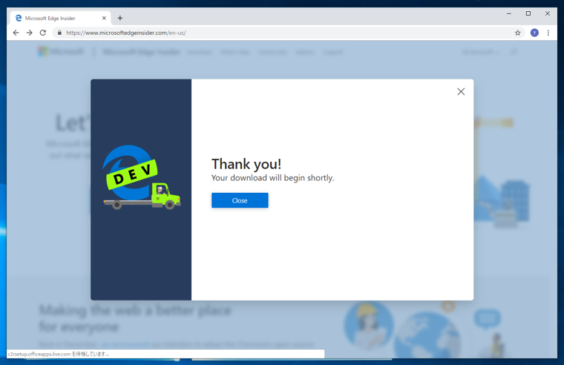Viewport: 564px width, 365px height.
Task: Click 'Your download will begin shortly.' text
Action: 272,178
